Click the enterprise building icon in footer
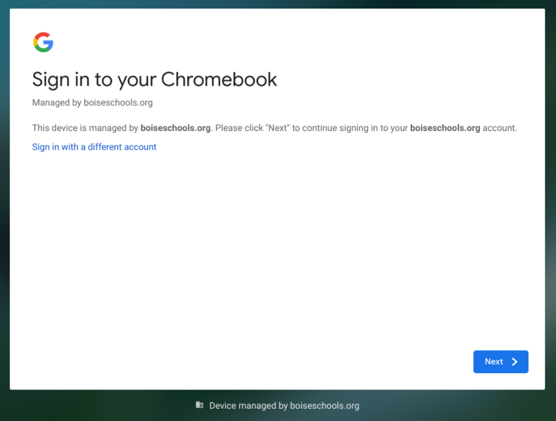Viewport: 556px width, 421px height. pos(200,405)
